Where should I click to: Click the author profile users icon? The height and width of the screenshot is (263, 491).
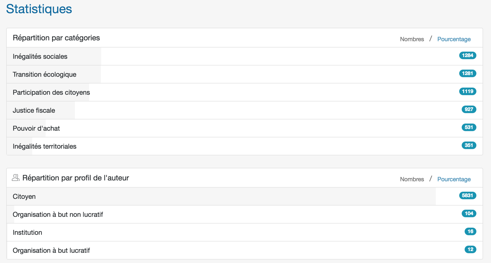[x=16, y=178]
